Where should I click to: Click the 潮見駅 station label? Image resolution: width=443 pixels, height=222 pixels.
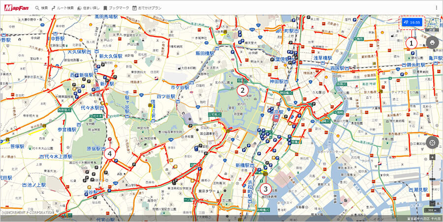tap(421, 190)
